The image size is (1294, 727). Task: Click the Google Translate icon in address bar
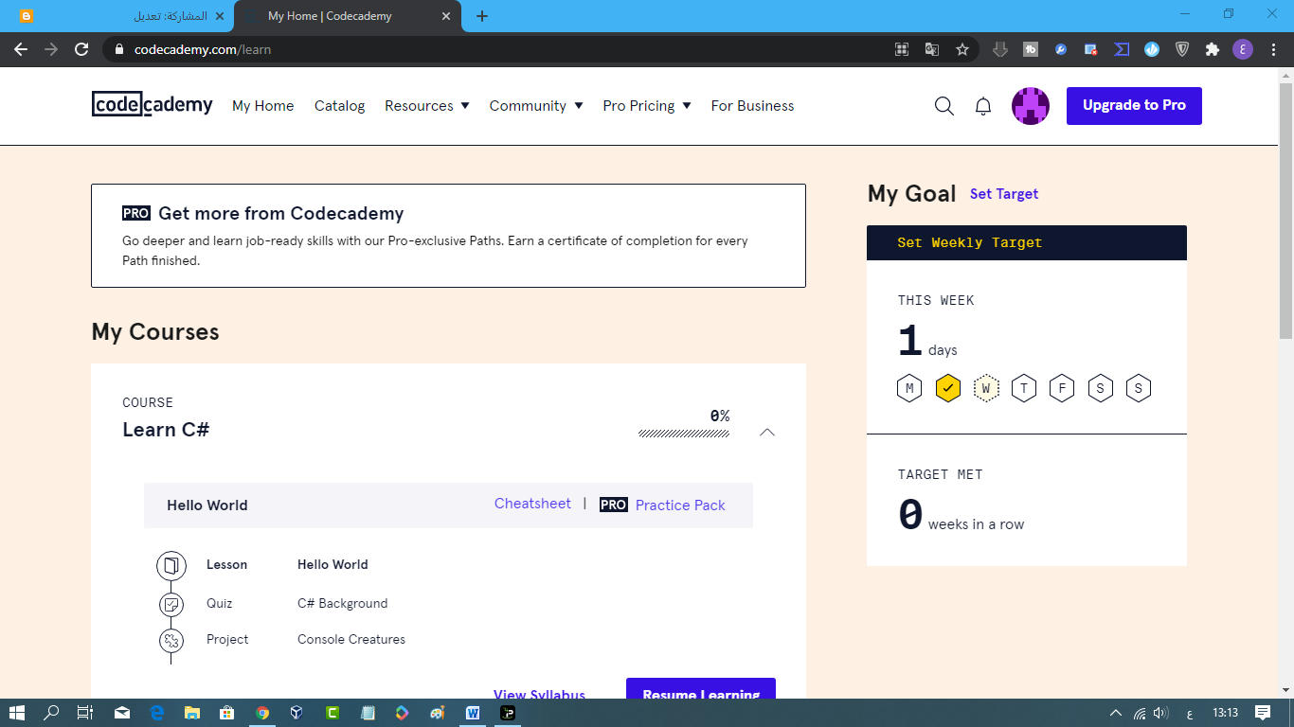(932, 49)
